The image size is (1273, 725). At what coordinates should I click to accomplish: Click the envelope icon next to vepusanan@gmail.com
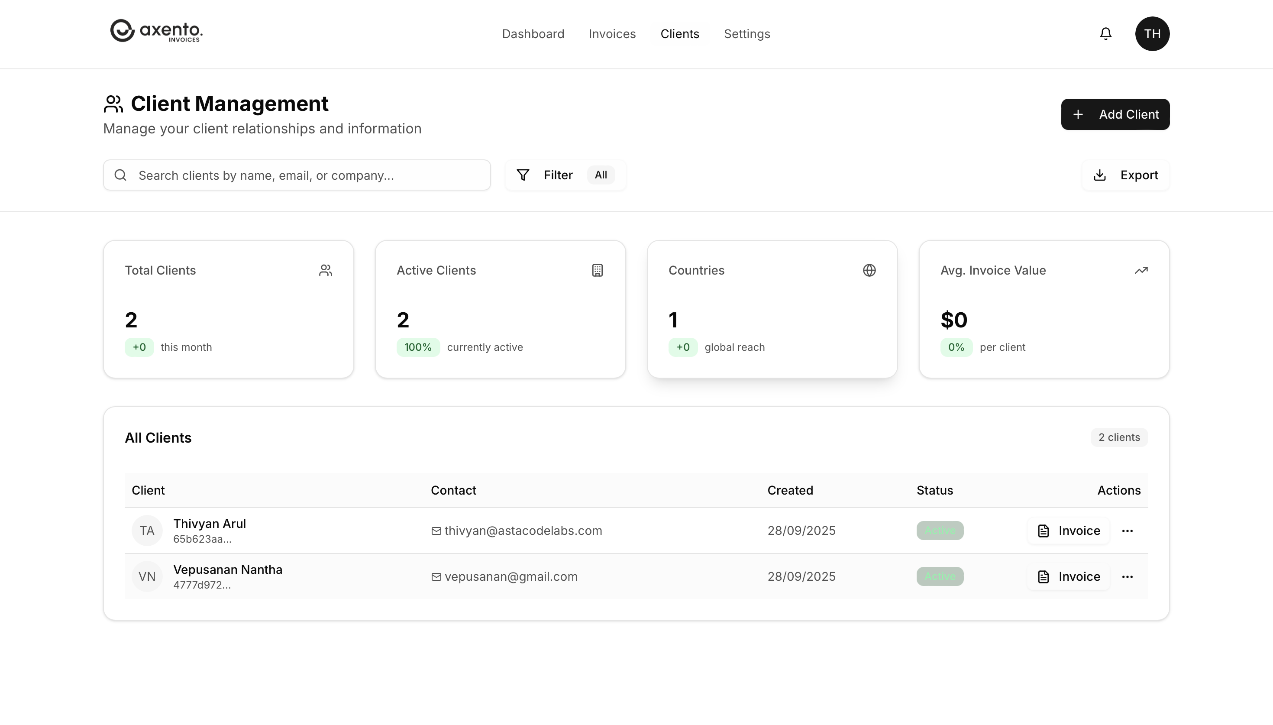point(436,576)
